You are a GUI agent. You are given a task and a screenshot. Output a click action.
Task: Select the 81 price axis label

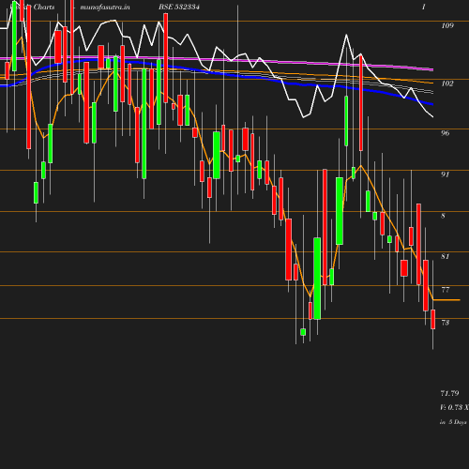pyautogui.click(x=445, y=256)
